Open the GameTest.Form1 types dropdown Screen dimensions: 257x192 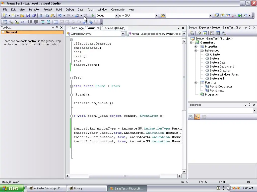coord(123,34)
